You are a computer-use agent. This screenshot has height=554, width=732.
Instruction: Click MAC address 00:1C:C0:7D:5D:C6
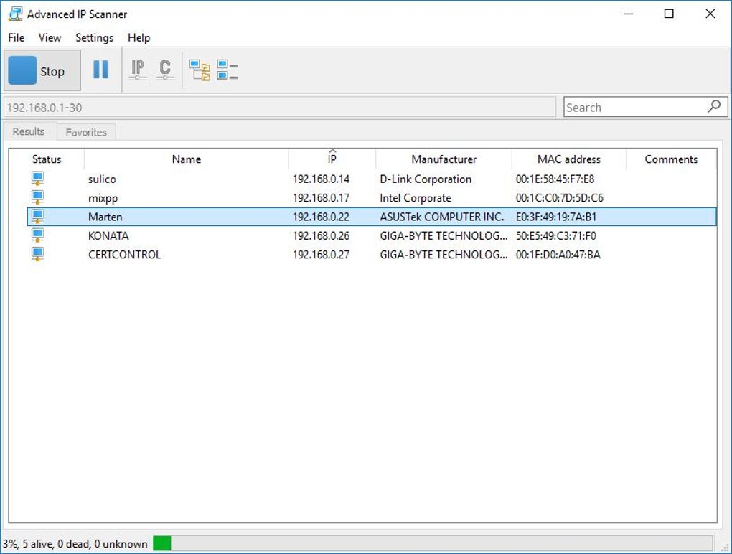(559, 198)
